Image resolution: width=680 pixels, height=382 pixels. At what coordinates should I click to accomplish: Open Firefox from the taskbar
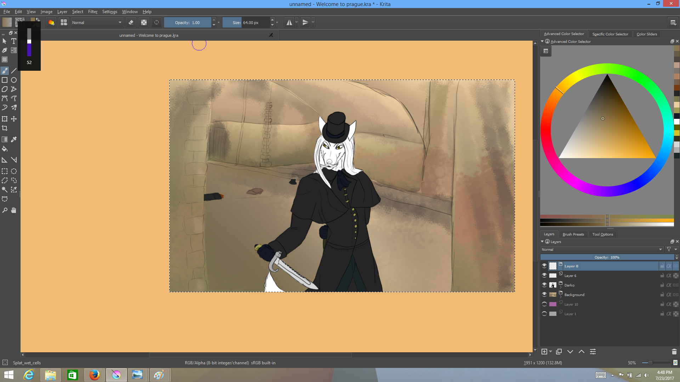pyautogui.click(x=95, y=375)
